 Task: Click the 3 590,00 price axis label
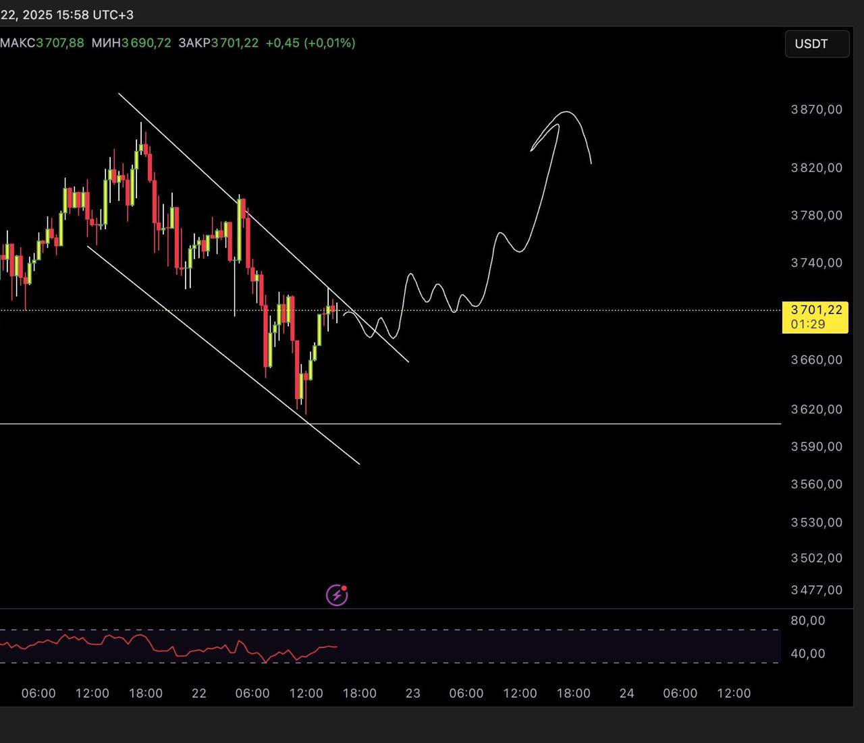click(817, 446)
